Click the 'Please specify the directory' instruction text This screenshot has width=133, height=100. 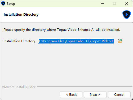(x=62, y=30)
